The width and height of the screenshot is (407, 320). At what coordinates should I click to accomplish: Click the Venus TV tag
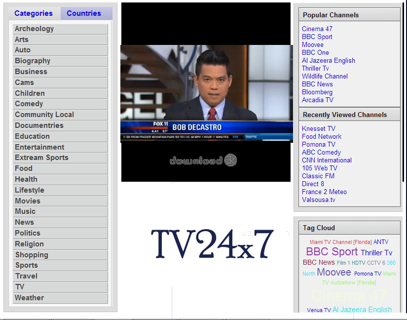tap(319, 310)
